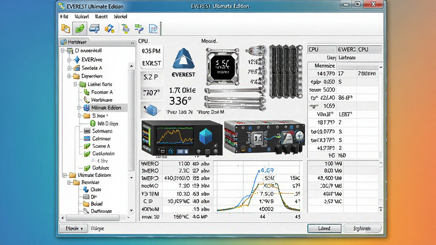Viewport: 436px width, 245px height.
Task: Open the Vlolrerl menu
Action: click(x=81, y=17)
